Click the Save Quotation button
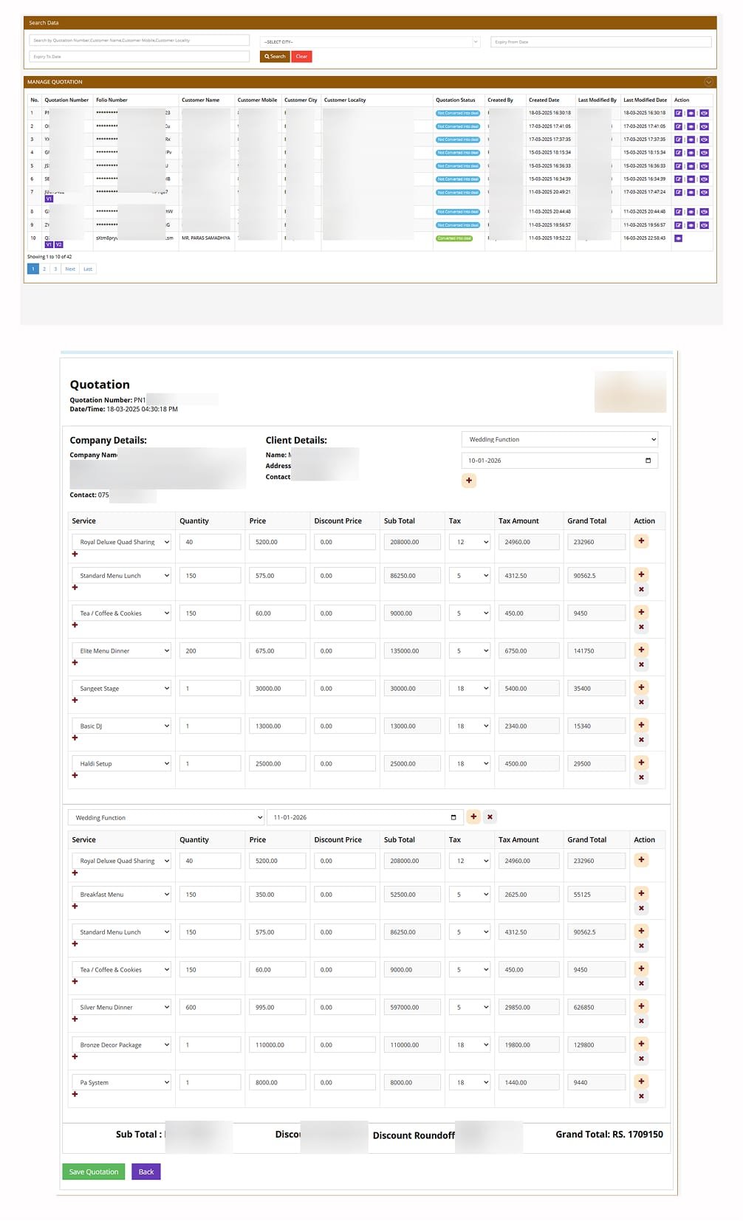Image resolution: width=743 pixels, height=1221 pixels. pos(94,1172)
